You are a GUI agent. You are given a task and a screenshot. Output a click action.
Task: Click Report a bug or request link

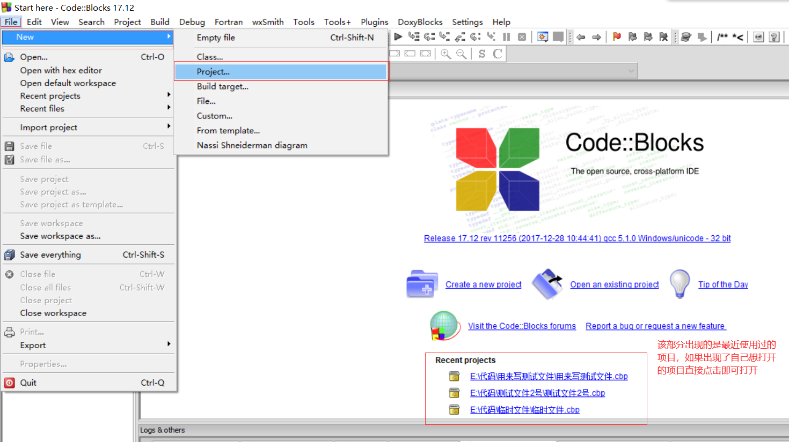(x=655, y=326)
